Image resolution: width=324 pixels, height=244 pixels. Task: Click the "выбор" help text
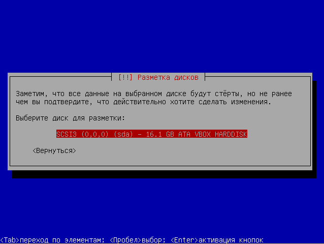click(x=152, y=240)
